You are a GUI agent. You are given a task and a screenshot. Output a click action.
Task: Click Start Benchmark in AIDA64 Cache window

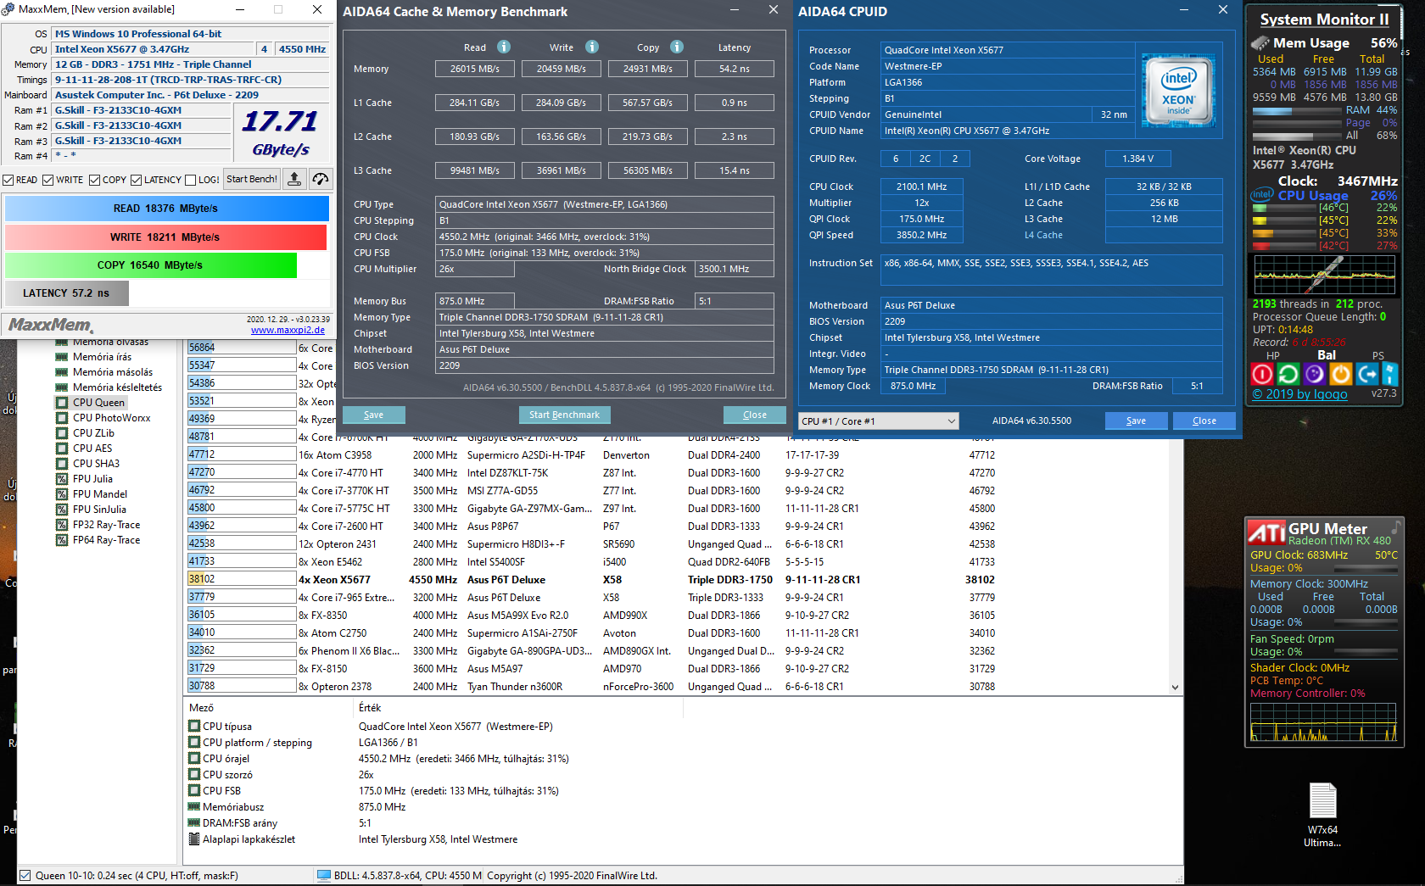point(564,415)
